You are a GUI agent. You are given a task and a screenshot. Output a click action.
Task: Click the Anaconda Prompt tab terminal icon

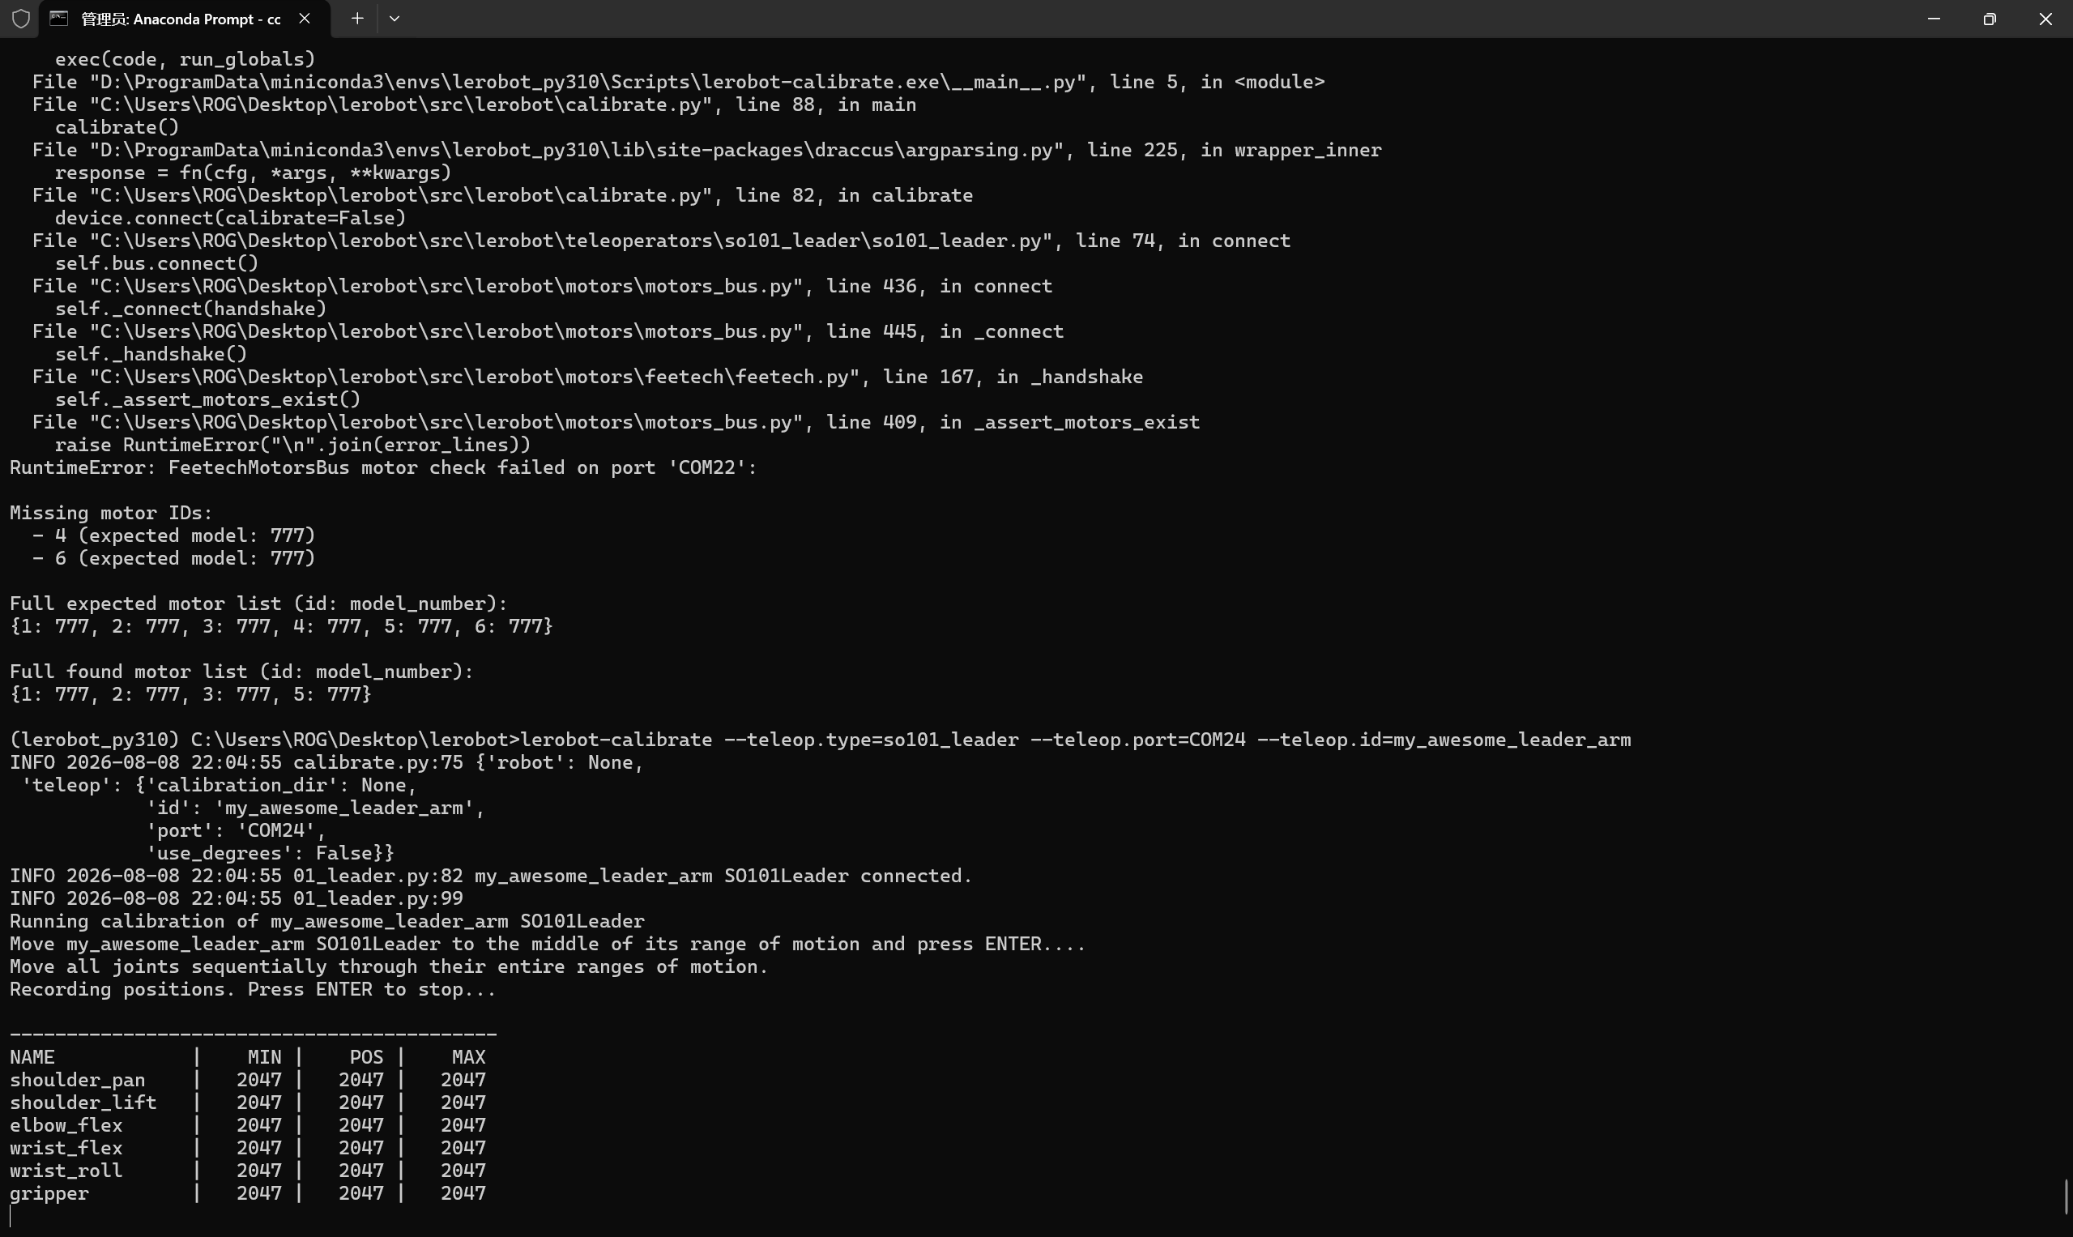(58, 19)
